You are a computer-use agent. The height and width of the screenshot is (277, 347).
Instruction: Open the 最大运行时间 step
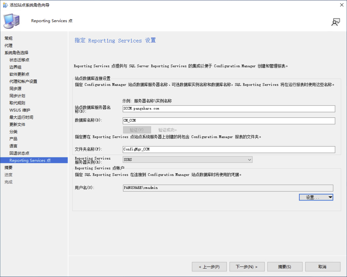tap(21, 117)
